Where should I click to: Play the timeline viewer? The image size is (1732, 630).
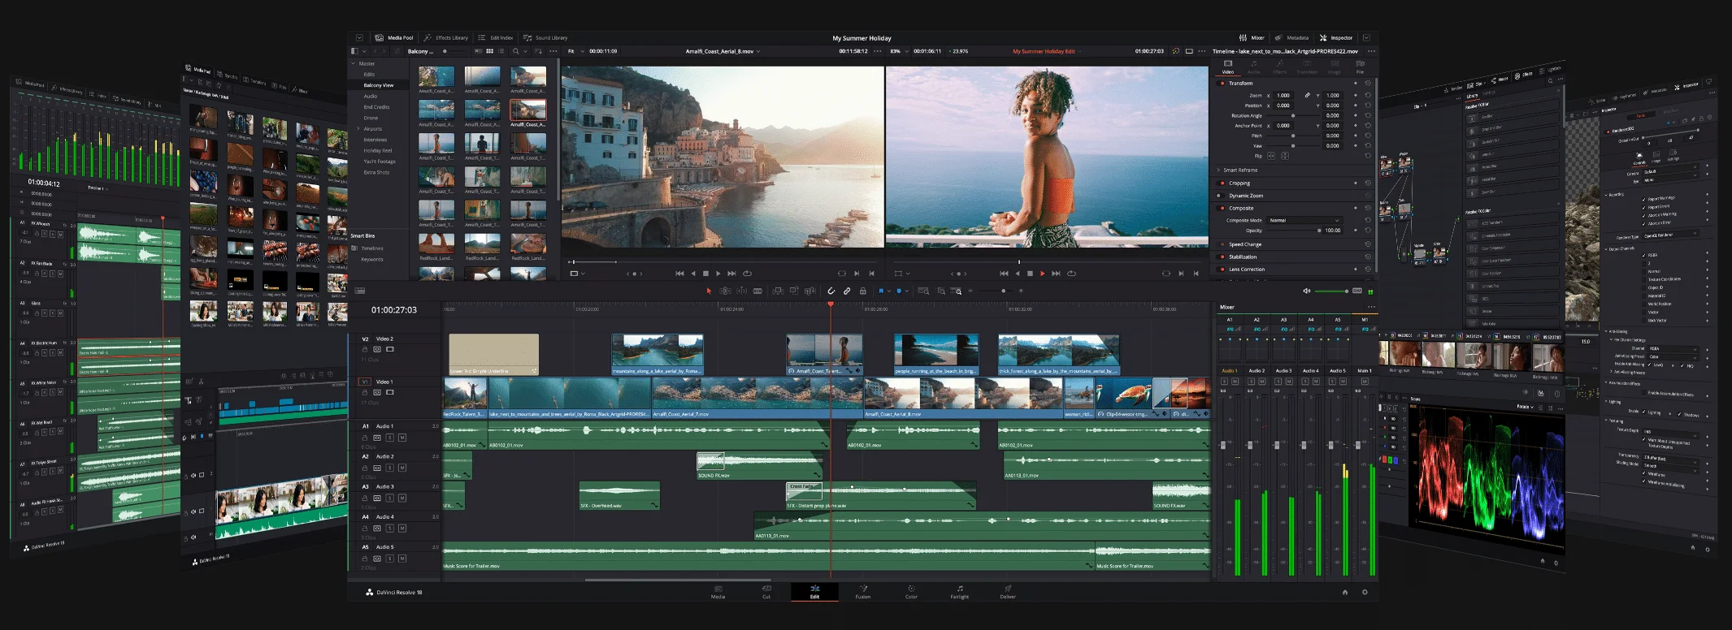pyautogui.click(x=1043, y=274)
